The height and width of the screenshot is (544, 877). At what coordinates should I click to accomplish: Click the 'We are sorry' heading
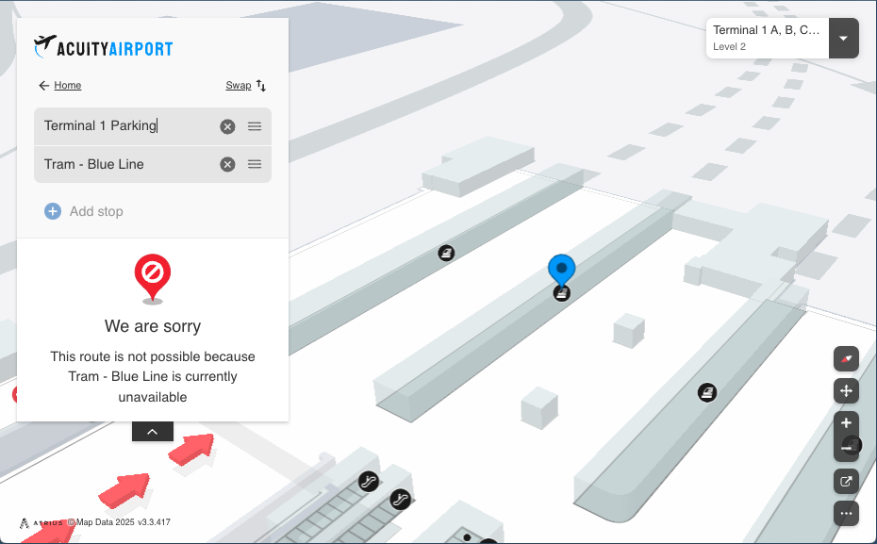click(153, 326)
